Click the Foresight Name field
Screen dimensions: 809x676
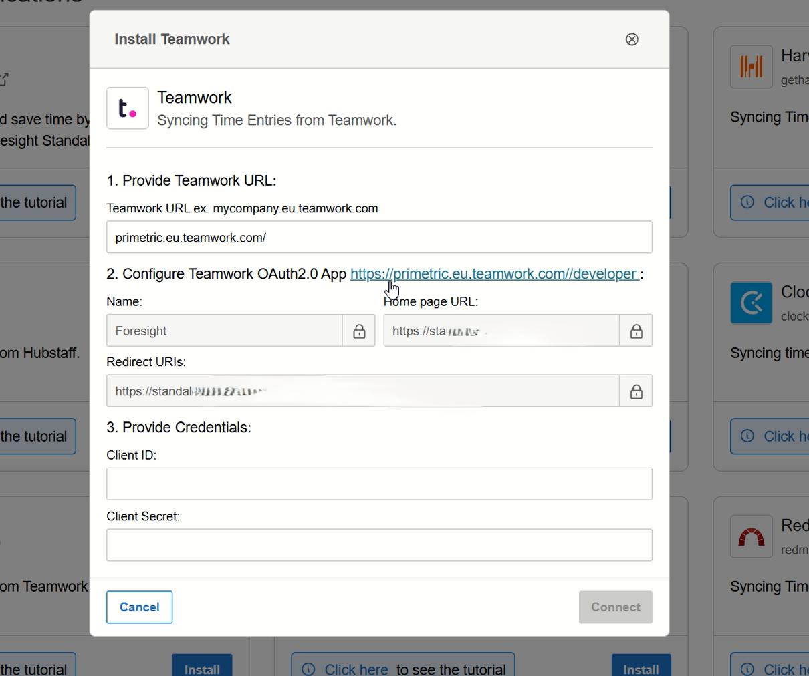click(225, 331)
